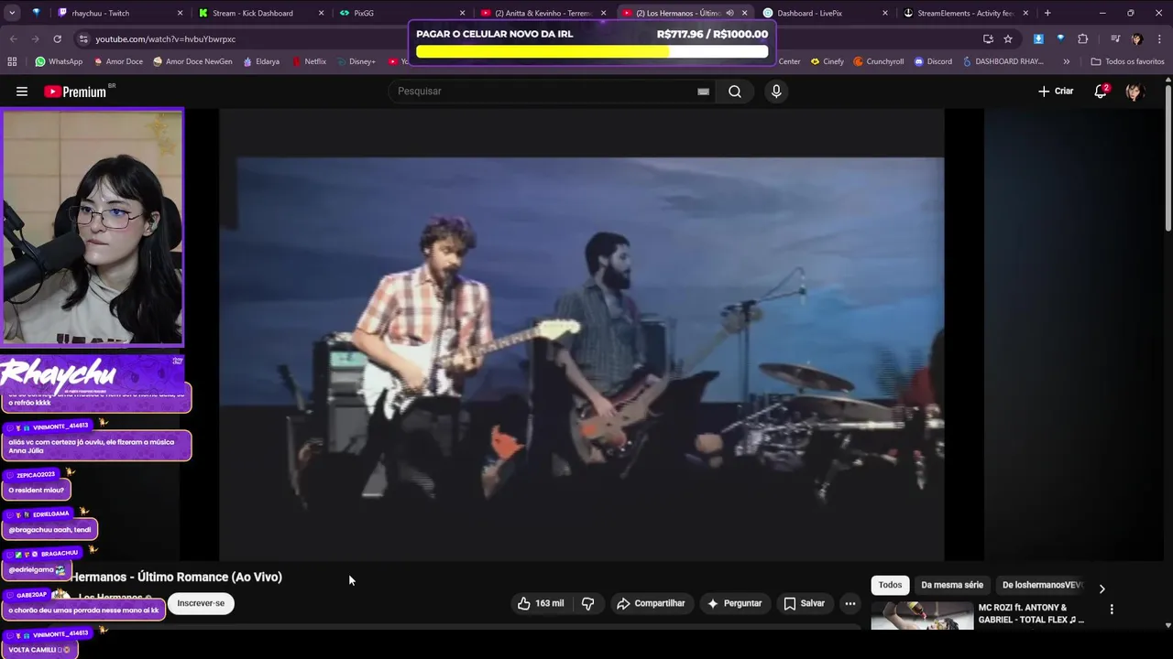View site information icon in address bar
Screen dimensions: 1173x659
[x=83, y=39]
